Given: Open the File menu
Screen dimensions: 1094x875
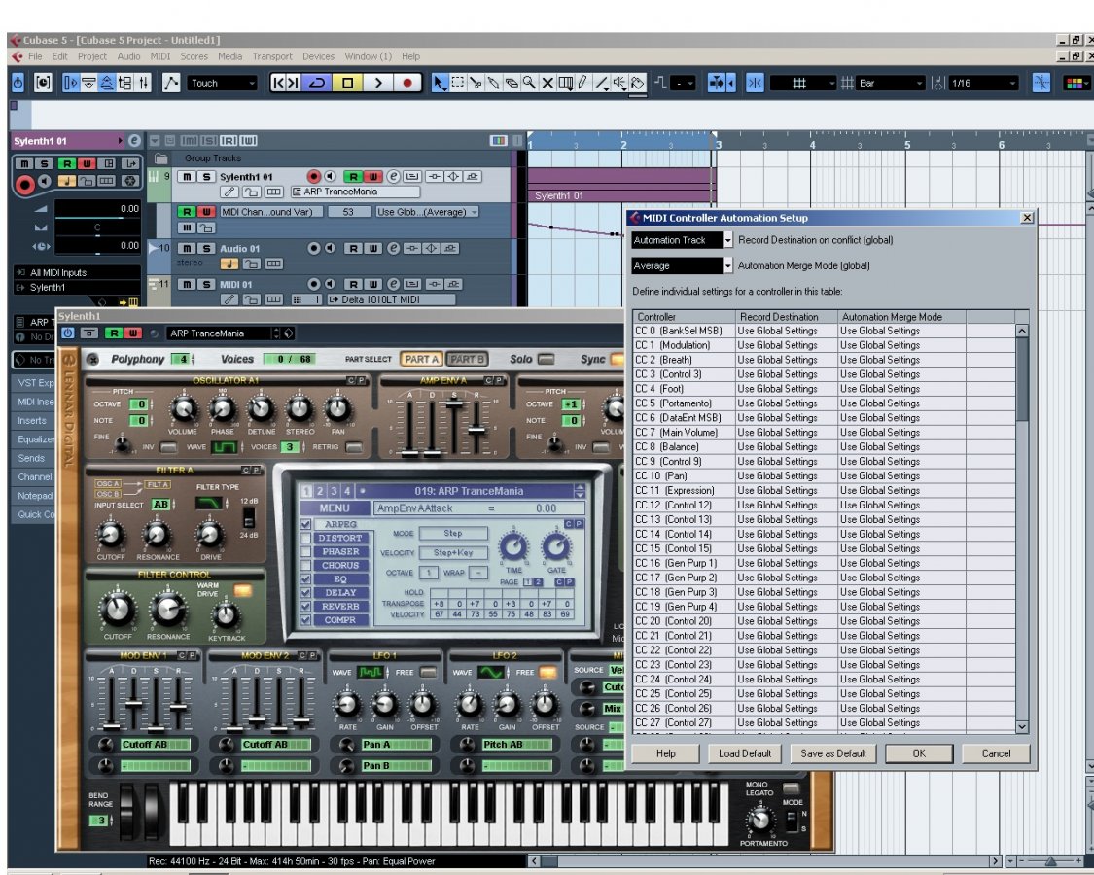Looking at the screenshot, I should (35, 56).
